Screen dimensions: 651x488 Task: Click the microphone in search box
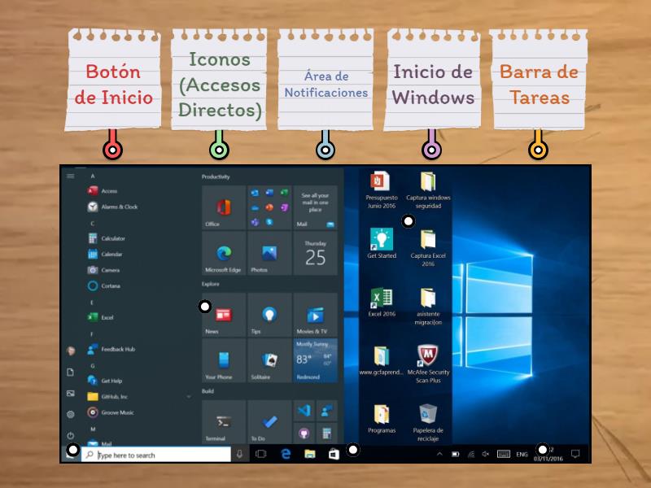(239, 455)
